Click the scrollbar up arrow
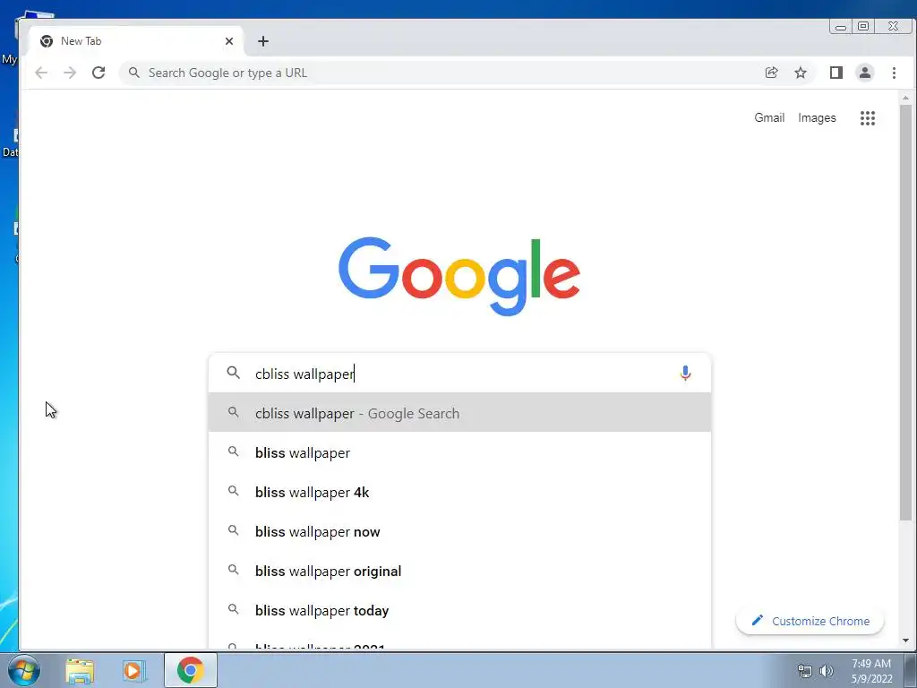The height and width of the screenshot is (688, 917). point(905,98)
